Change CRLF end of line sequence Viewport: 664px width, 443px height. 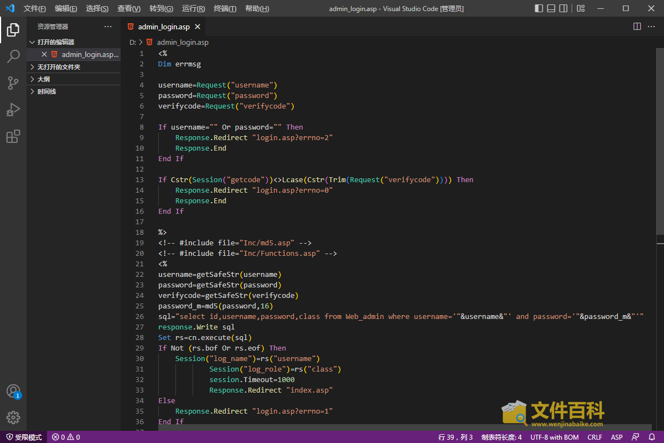tap(595, 437)
